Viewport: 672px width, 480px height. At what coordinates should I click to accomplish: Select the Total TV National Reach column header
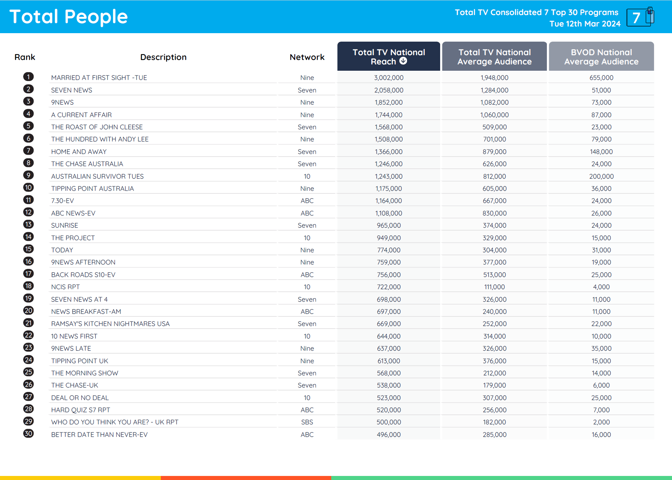click(x=388, y=56)
